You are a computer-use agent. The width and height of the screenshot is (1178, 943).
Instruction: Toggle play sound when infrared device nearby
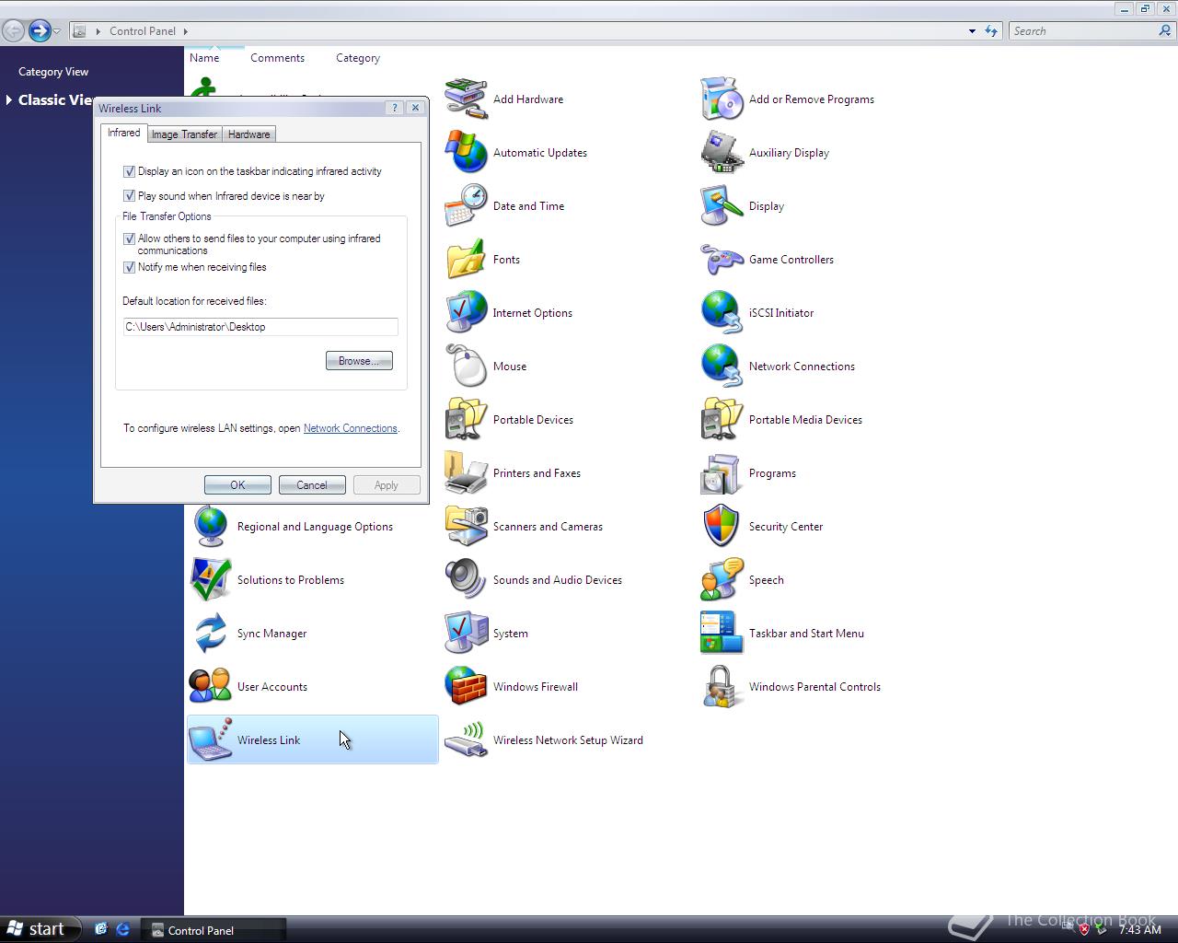129,196
